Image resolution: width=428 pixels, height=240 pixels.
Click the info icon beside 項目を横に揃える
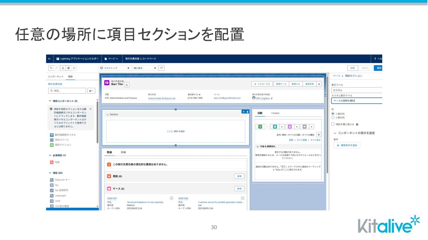(x=357, y=124)
